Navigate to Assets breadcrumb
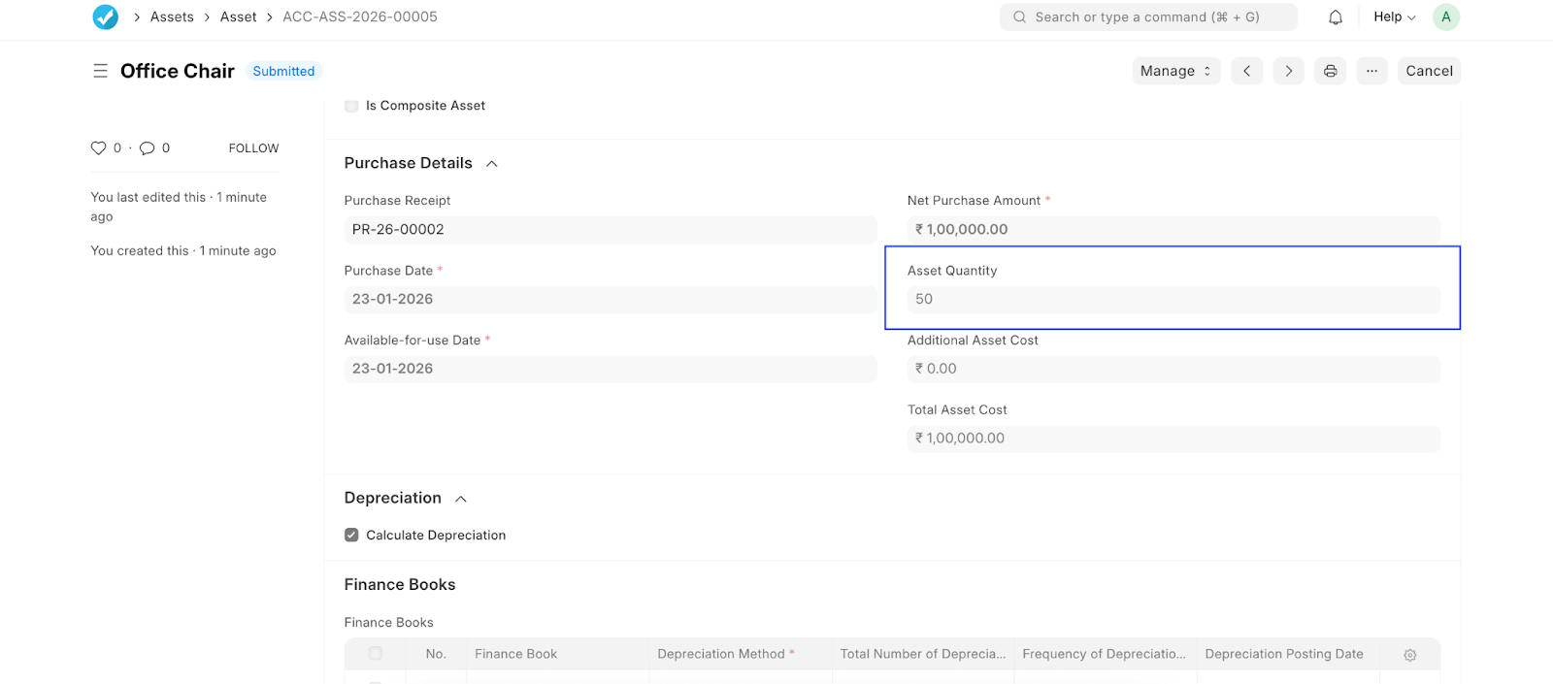Screen dimensions: 1553x684 [x=172, y=16]
